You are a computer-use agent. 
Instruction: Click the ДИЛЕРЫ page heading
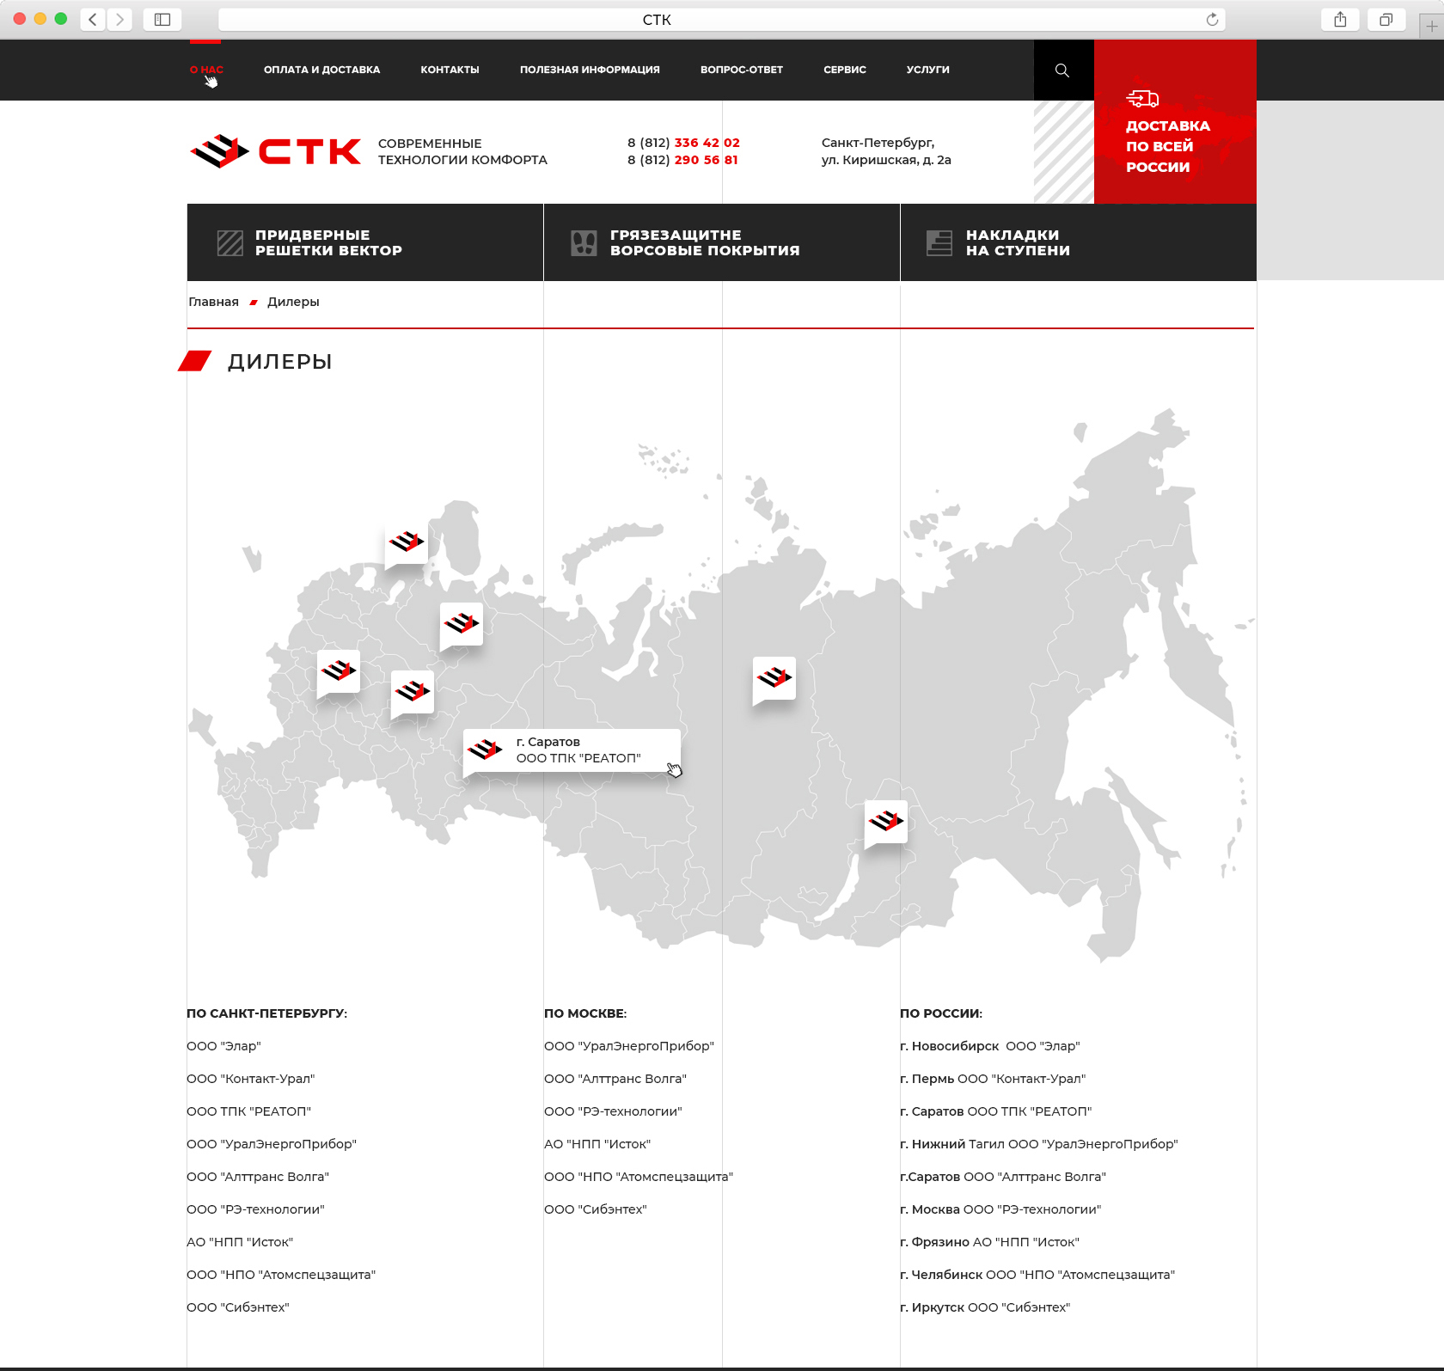pos(280,362)
